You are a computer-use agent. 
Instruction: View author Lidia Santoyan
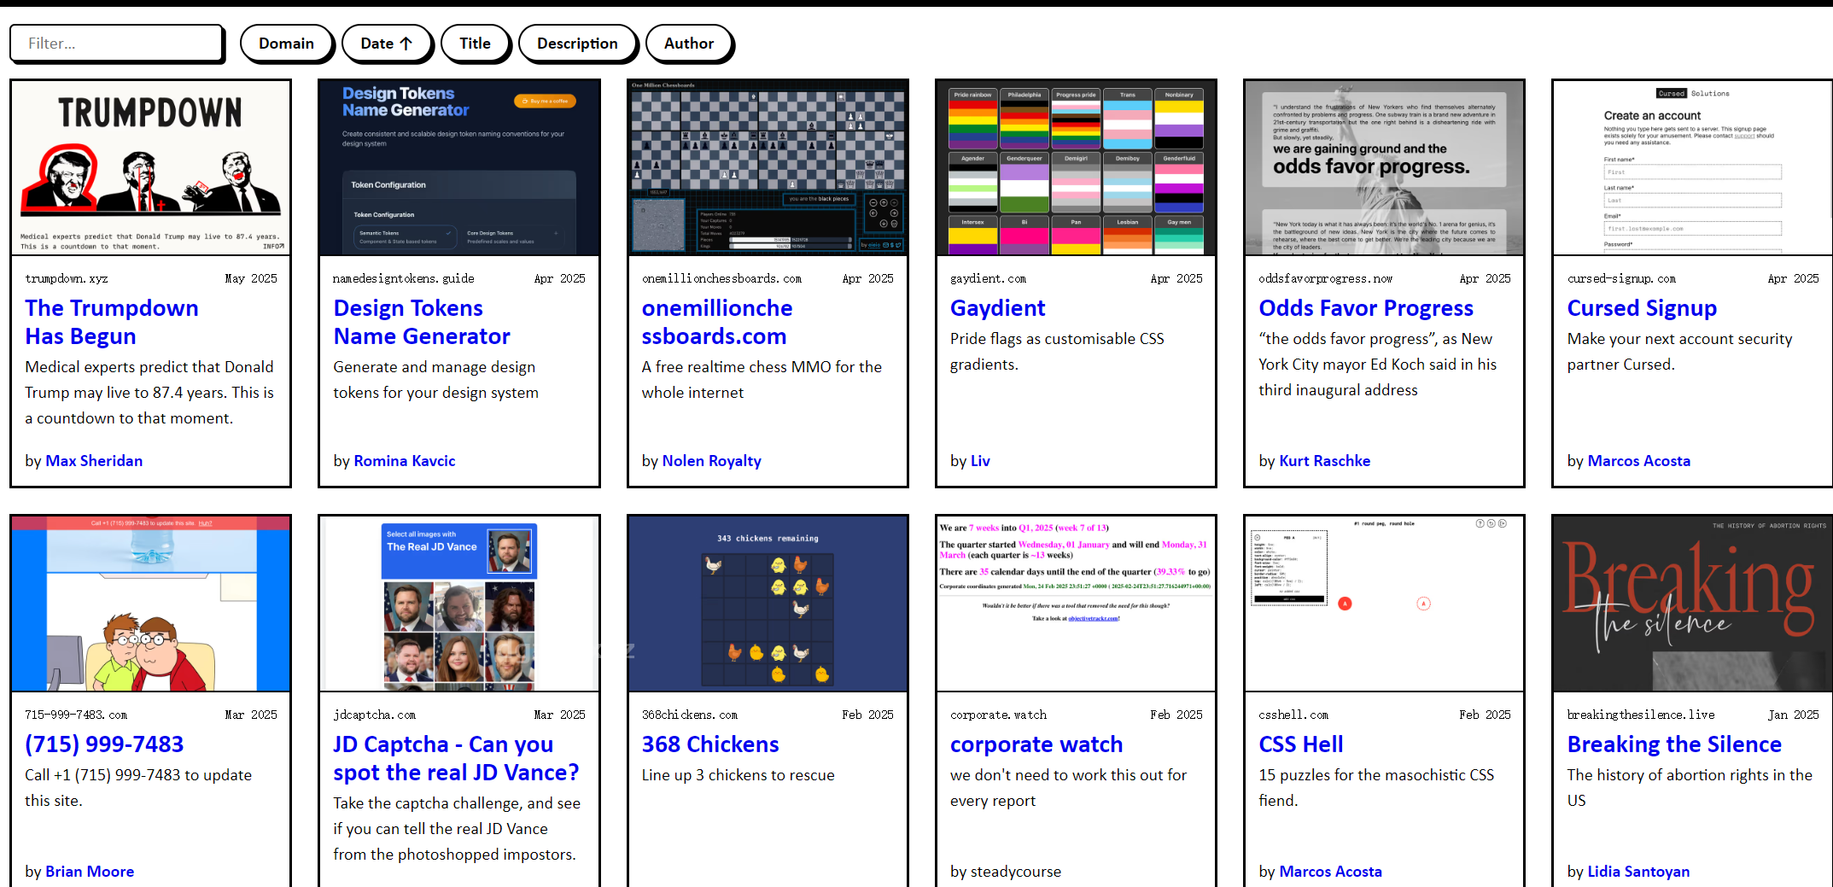1639,872
